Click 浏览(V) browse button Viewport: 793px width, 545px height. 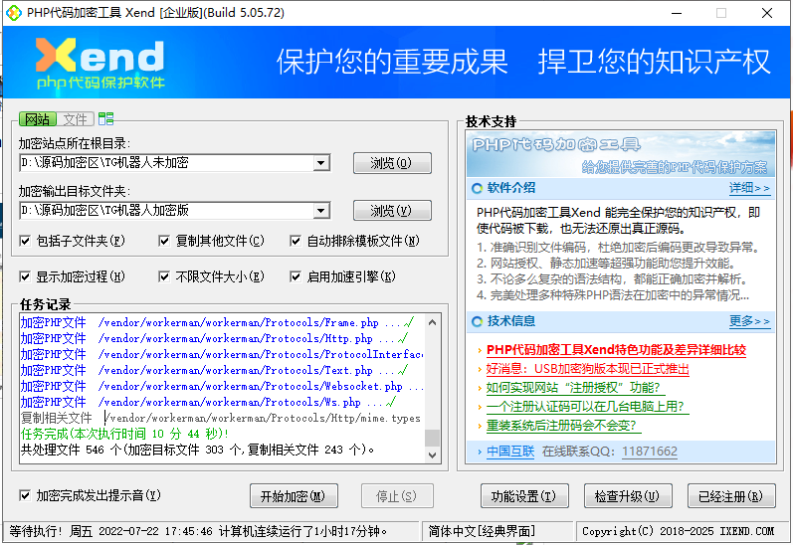click(392, 210)
